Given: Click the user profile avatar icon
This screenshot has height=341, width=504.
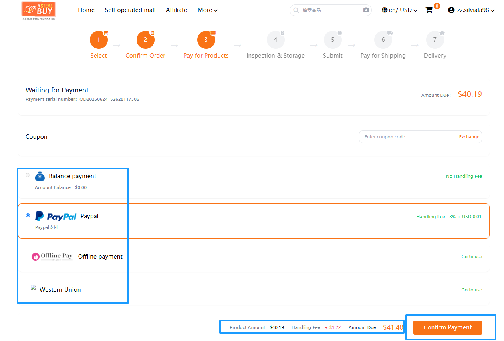Looking at the screenshot, I should point(452,10).
